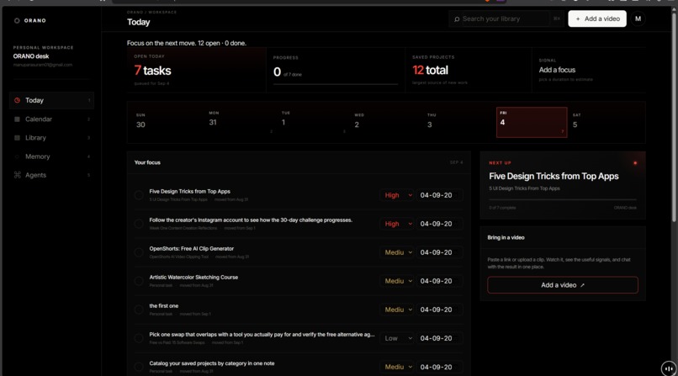This screenshot has width=678, height=376.
Task: Click the red dot in Next Up card
Action: tap(635, 163)
